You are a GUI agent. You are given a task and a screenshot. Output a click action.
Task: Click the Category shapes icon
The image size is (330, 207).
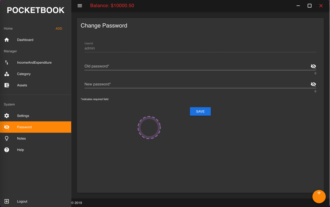click(7, 74)
